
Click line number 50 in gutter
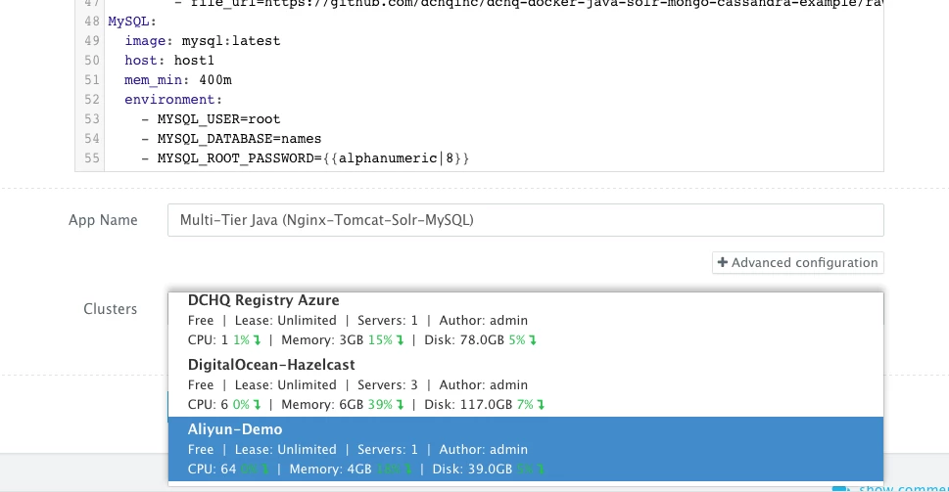click(92, 61)
